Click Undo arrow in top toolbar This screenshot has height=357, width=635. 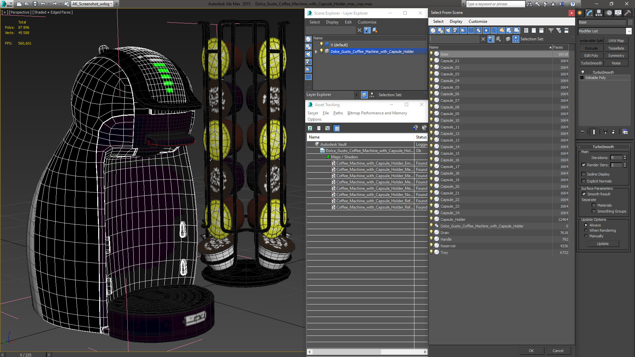pos(43,4)
